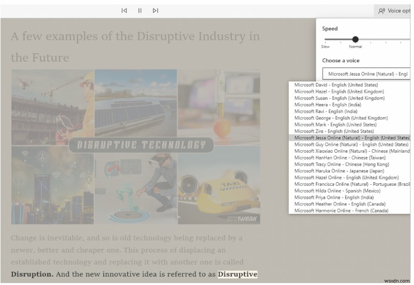The width and height of the screenshot is (414, 285).
Task: Skip to next paragraph in read aloud
Action: [156, 10]
